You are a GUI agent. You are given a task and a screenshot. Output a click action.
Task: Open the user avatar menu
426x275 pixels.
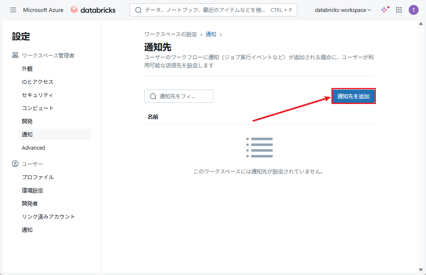point(413,10)
